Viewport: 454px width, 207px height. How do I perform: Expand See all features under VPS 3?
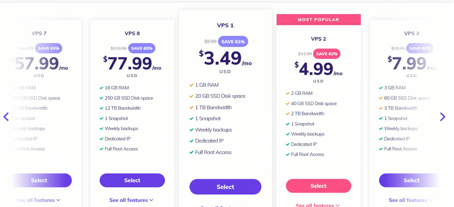tap(411, 200)
